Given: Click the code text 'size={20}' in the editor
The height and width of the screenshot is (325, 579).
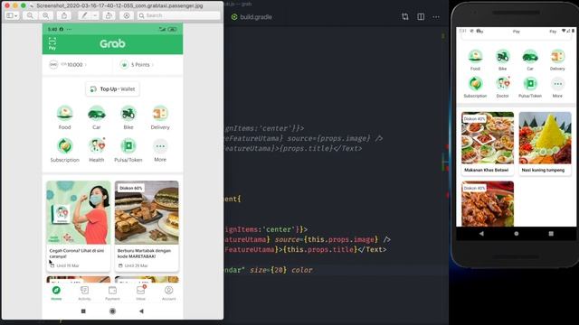Looking at the screenshot, I should [x=268, y=270].
